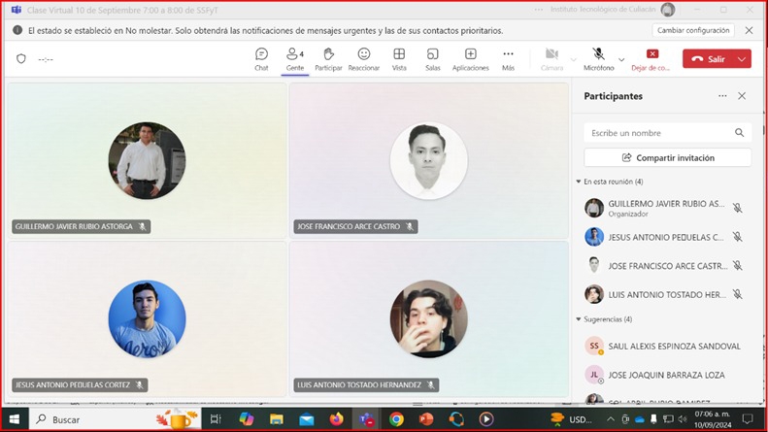Open the Vista layout options
768x432 pixels.
click(x=399, y=59)
